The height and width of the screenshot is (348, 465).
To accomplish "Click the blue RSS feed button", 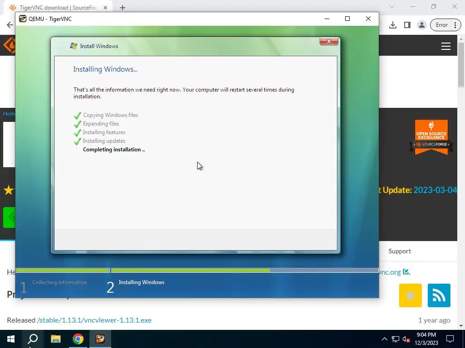I will (x=439, y=295).
